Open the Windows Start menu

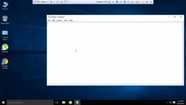pyautogui.click(x=3, y=102)
